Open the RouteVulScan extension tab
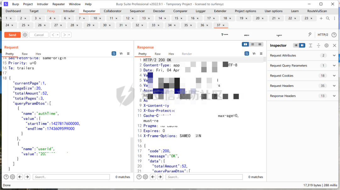Image resolution: width=340 pixels, height=190 pixels. (x=317, y=11)
